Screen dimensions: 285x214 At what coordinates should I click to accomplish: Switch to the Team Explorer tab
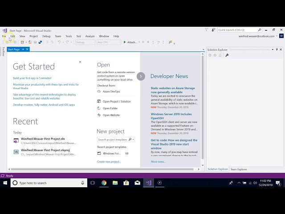[239, 169]
